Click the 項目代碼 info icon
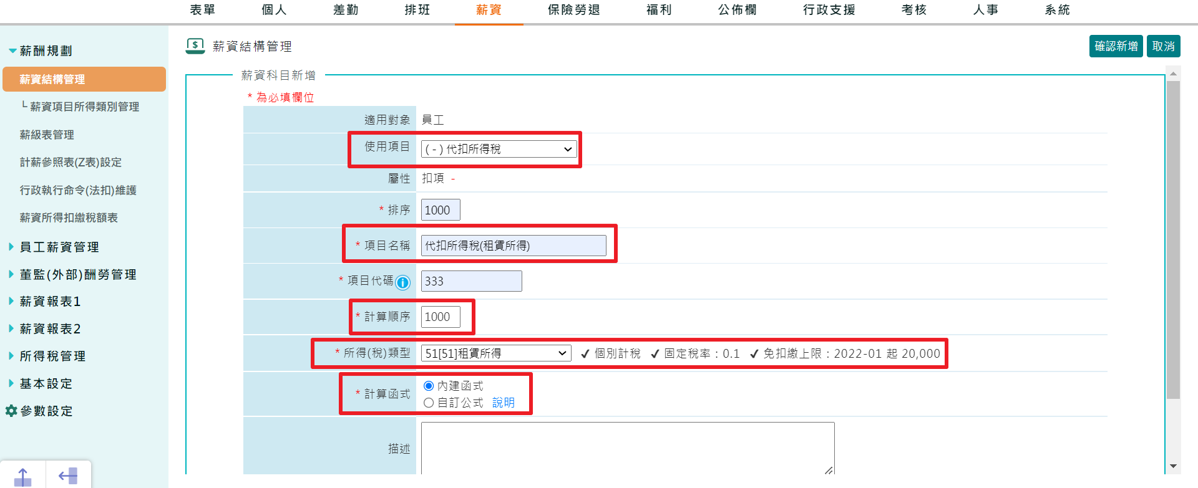The width and height of the screenshot is (1198, 488). pyautogui.click(x=403, y=282)
